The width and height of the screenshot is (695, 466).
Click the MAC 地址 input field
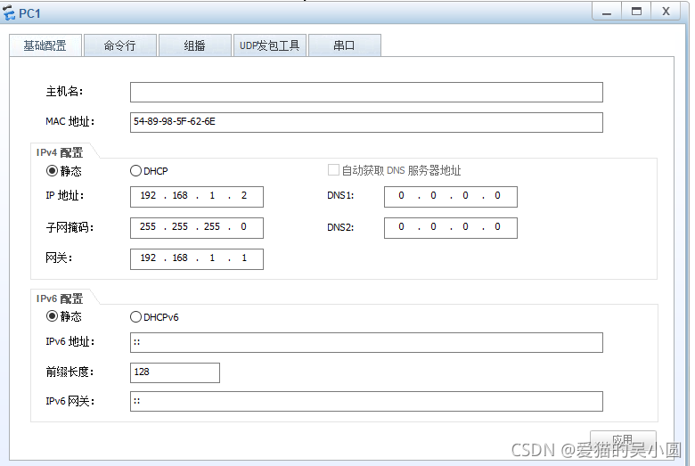pyautogui.click(x=366, y=122)
